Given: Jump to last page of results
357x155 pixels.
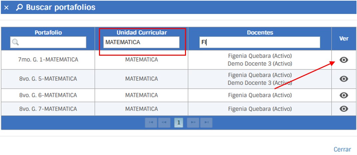Looking at the screenshot, I should pyautogui.click(x=206, y=123).
